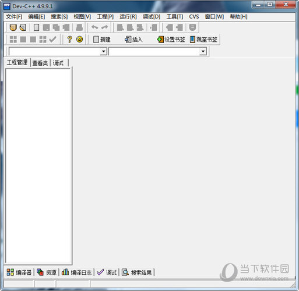Click the New project toolbar icon
The width and height of the screenshot is (299, 291).
coord(13,27)
